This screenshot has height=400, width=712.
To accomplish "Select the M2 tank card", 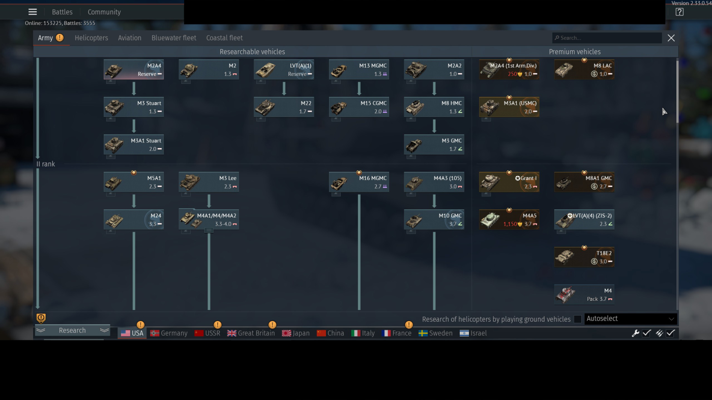I will tap(209, 70).
